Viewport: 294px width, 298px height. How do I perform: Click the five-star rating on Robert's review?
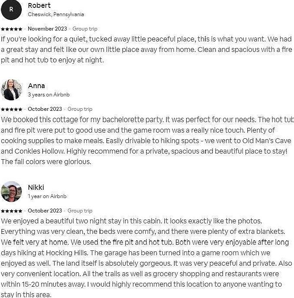point(12,29)
